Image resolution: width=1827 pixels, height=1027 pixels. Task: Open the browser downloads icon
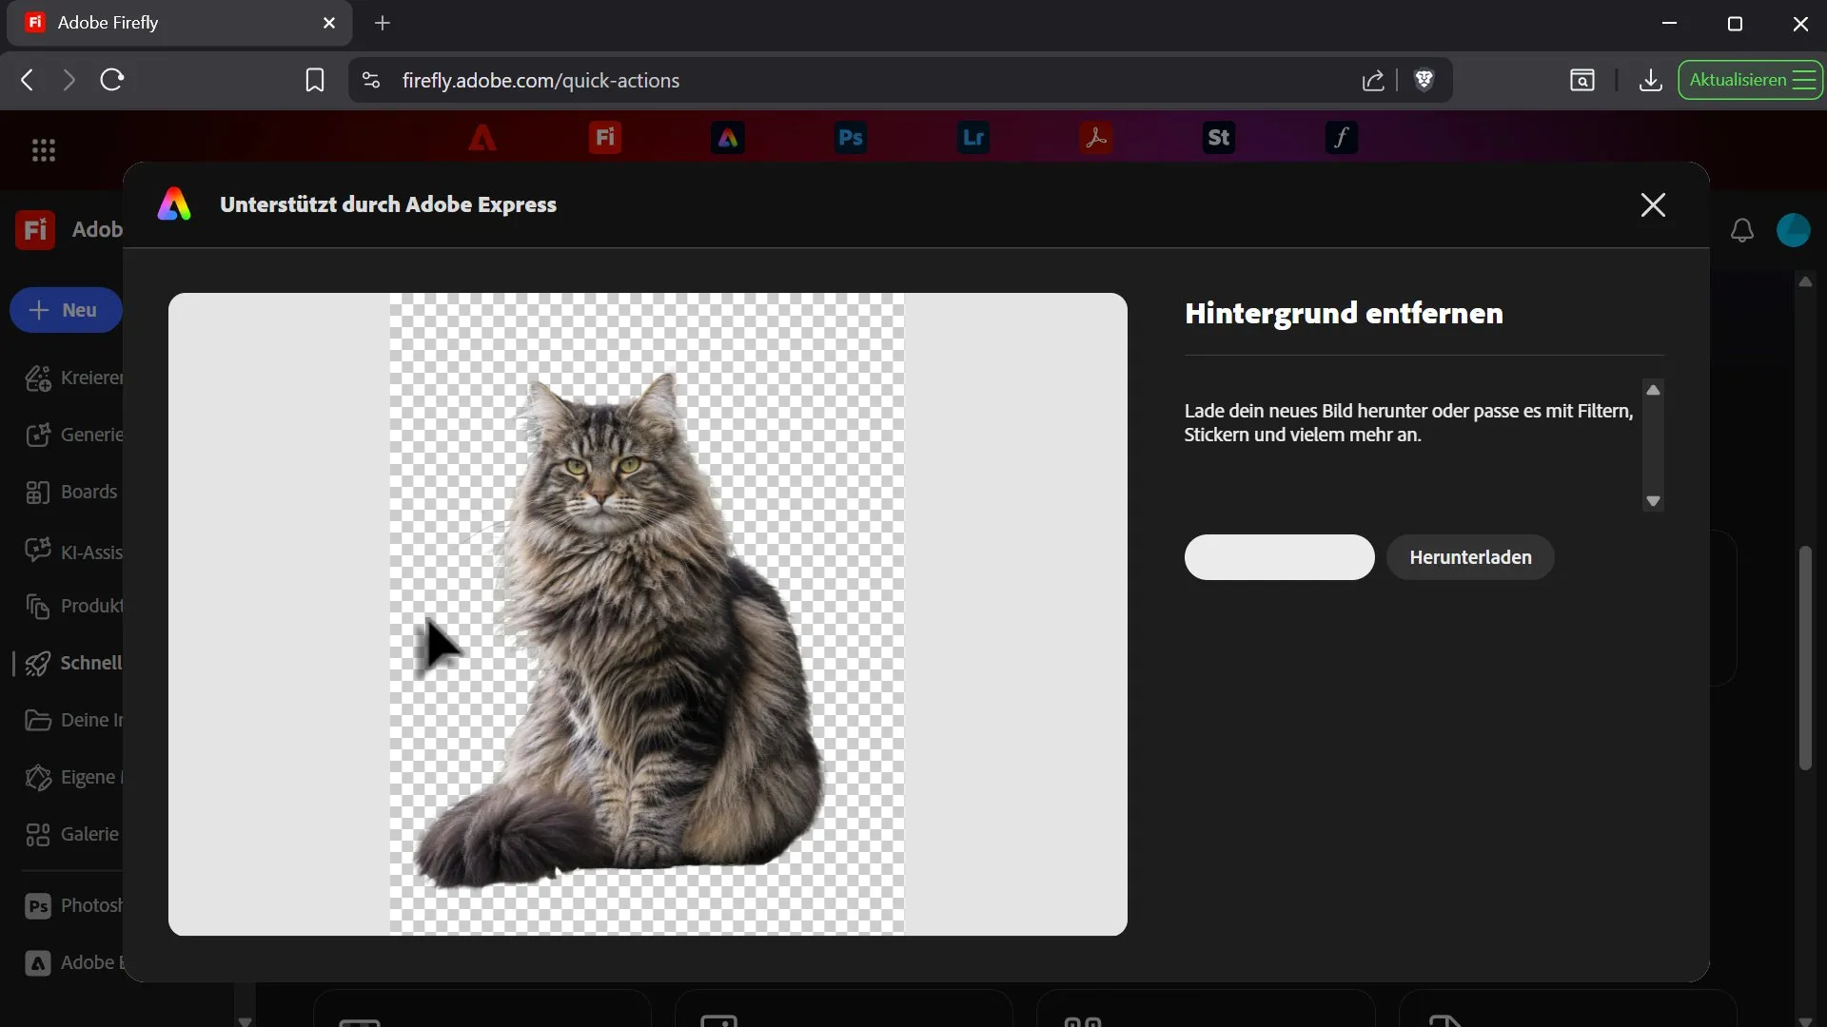click(1651, 80)
